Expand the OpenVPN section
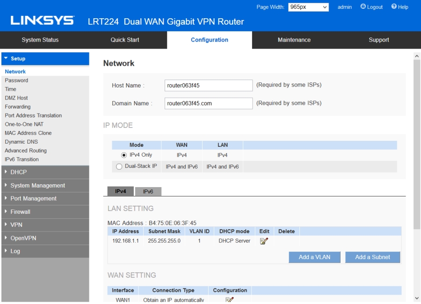The height and width of the screenshot is (304, 421). (x=45, y=238)
